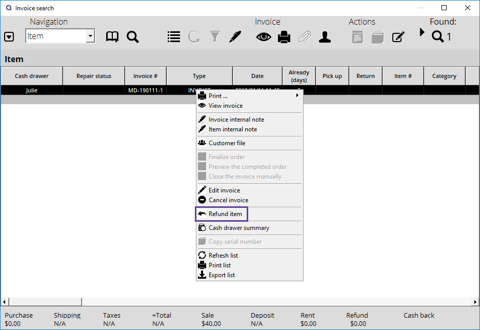480x330 pixels.
Task: Select the Julie invoice row
Action: tap(32, 90)
